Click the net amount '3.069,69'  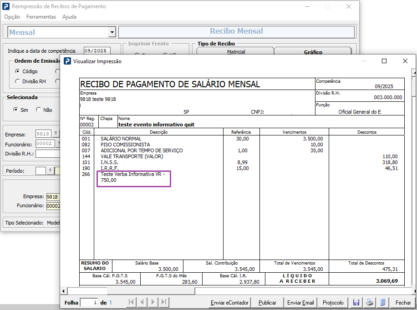coord(386,281)
